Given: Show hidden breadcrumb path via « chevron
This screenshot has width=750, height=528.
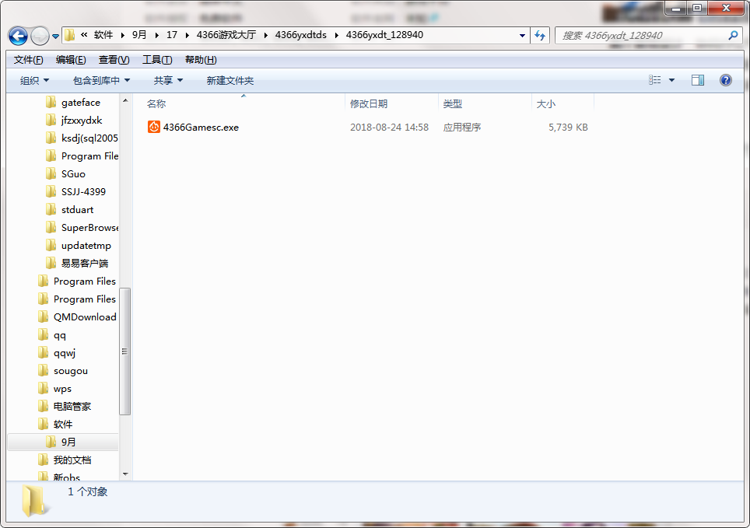Looking at the screenshot, I should click(84, 35).
